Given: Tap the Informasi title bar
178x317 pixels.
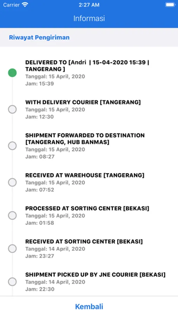Looking at the screenshot, I should (89, 18).
